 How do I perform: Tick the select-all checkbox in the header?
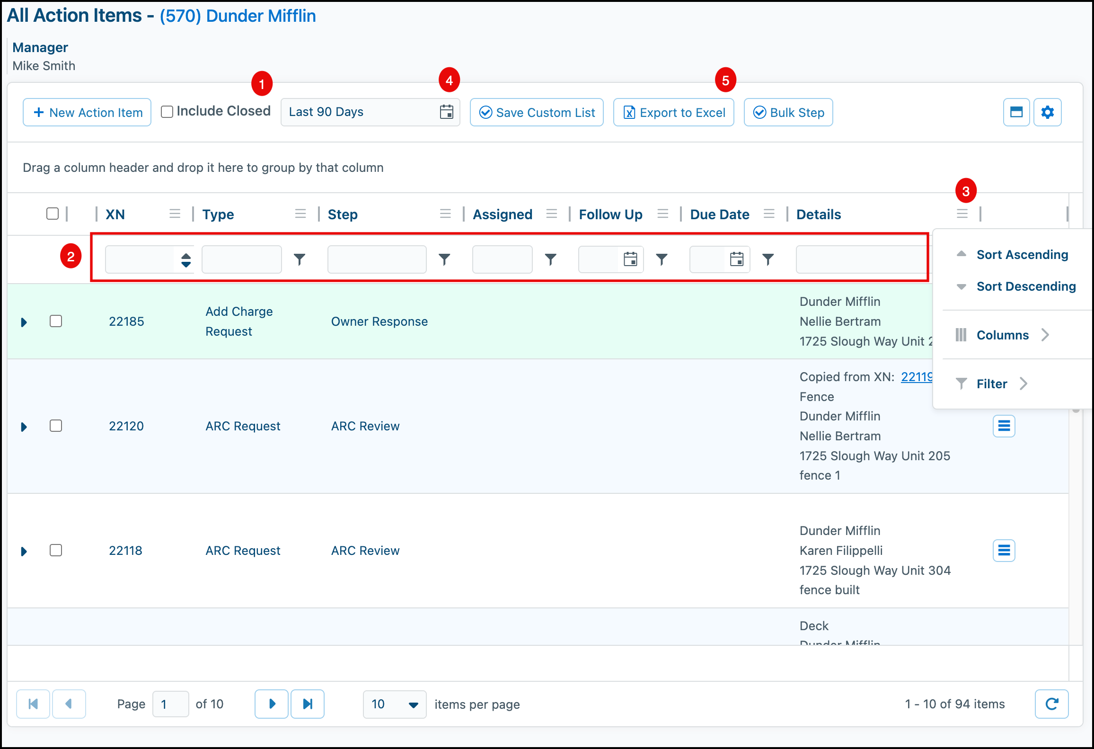point(53,214)
